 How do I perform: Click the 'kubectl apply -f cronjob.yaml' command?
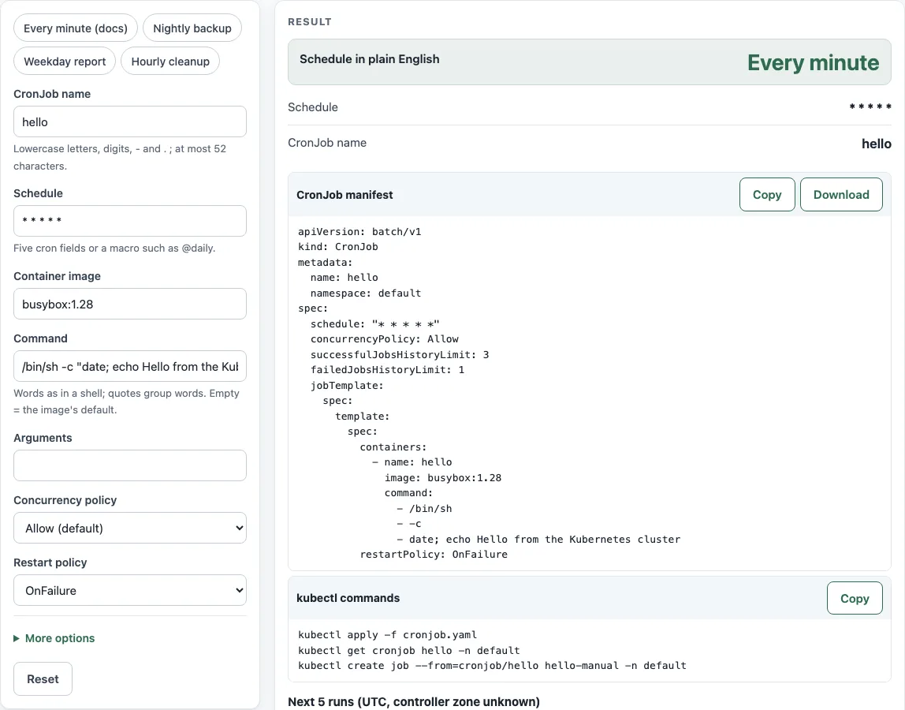[387, 635]
